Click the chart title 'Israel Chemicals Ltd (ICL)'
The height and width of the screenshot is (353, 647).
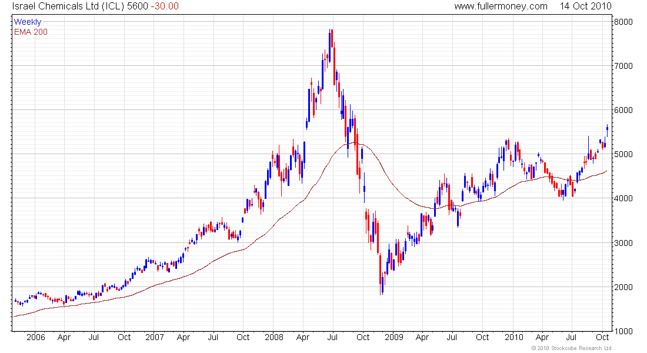pos(68,6)
